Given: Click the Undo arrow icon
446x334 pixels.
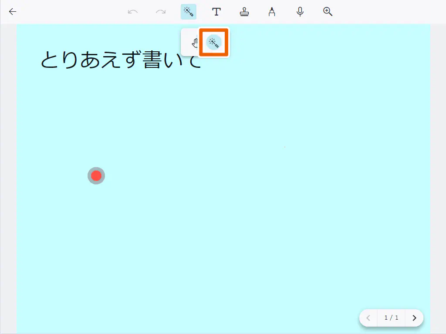Looking at the screenshot, I should pyautogui.click(x=133, y=12).
